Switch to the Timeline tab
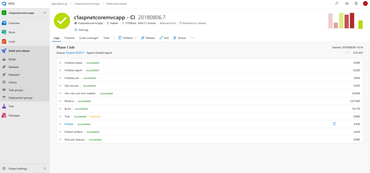Screen dimensions: 370x173 (69, 38)
